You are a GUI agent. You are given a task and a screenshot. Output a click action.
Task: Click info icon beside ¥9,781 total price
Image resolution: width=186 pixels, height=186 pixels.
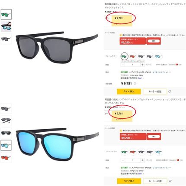coord(135,83)
